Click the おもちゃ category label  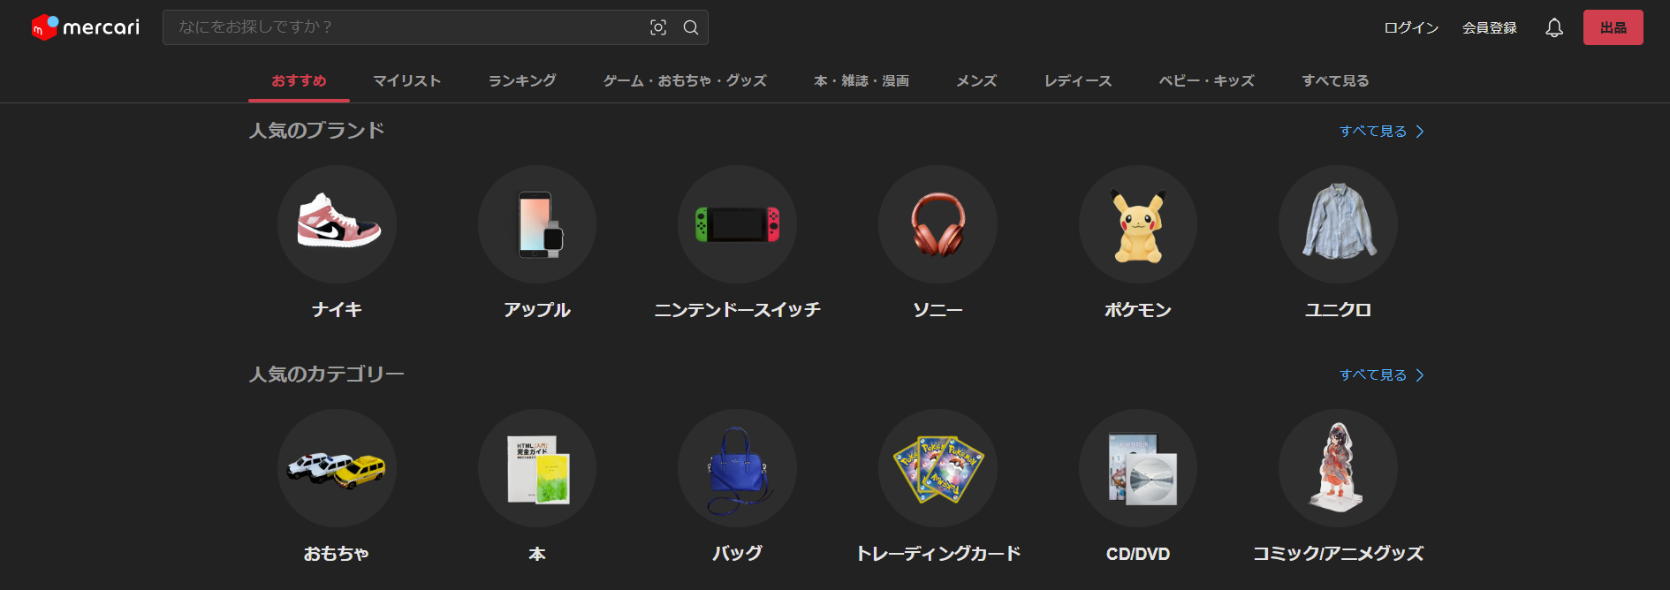[x=337, y=554]
